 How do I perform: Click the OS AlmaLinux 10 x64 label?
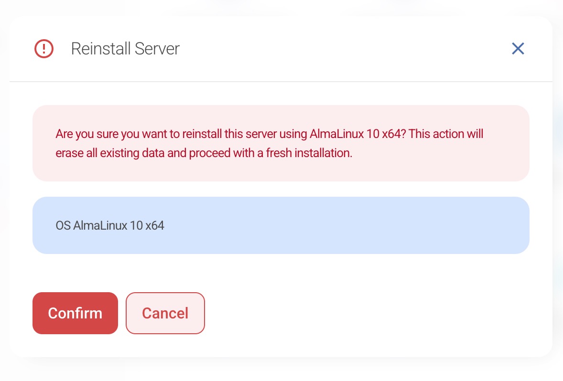pyautogui.click(x=110, y=225)
